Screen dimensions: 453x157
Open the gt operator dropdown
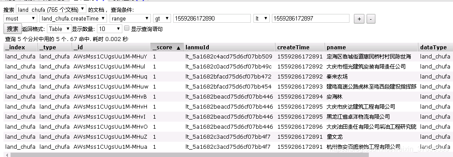click(x=162, y=18)
